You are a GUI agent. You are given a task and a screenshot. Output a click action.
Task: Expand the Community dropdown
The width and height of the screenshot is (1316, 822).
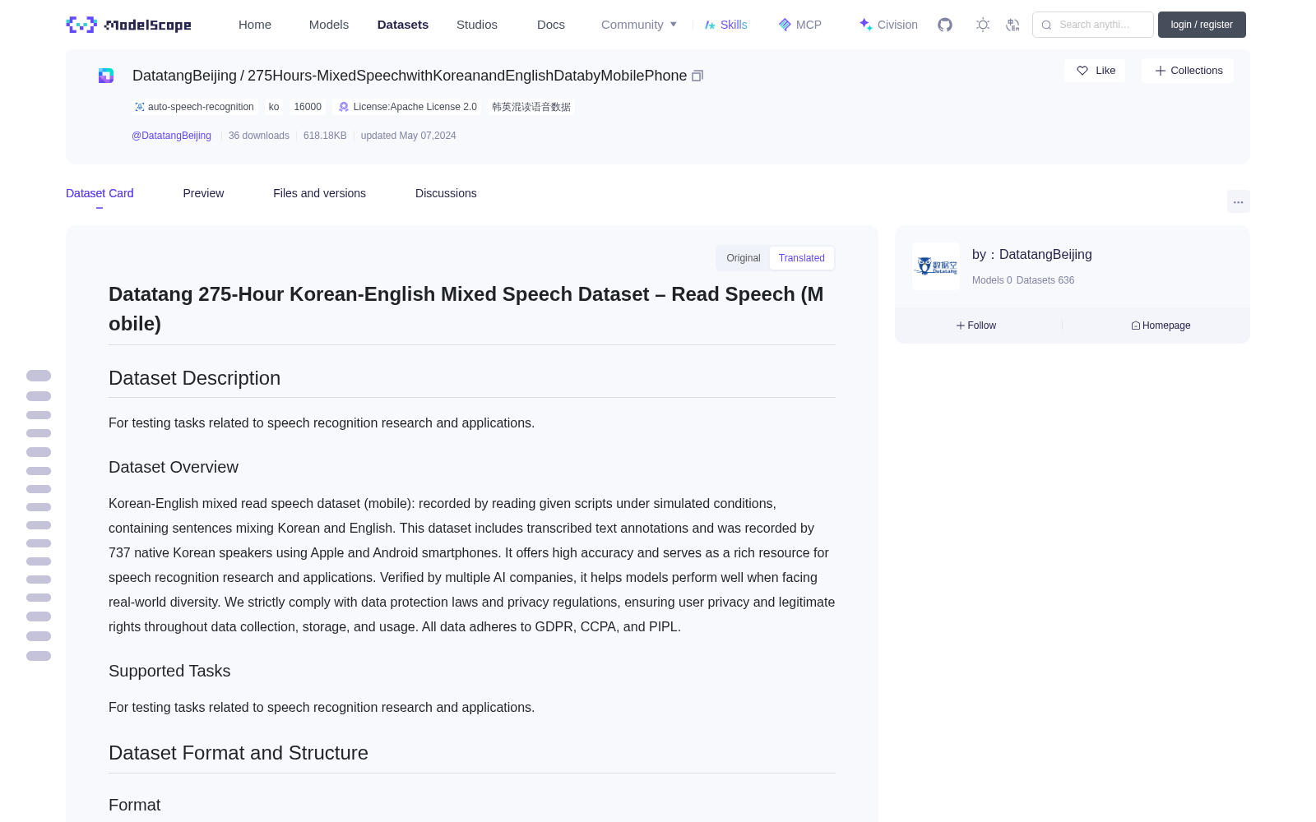click(x=639, y=25)
